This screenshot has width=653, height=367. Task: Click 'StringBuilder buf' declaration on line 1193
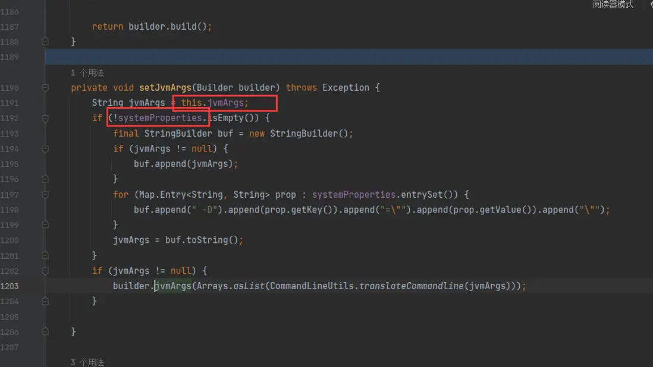coord(189,134)
